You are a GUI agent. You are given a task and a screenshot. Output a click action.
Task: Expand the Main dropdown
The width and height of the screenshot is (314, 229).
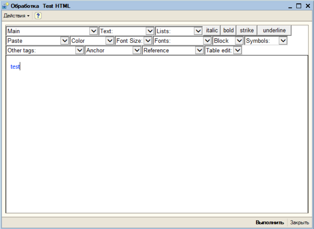(52, 31)
